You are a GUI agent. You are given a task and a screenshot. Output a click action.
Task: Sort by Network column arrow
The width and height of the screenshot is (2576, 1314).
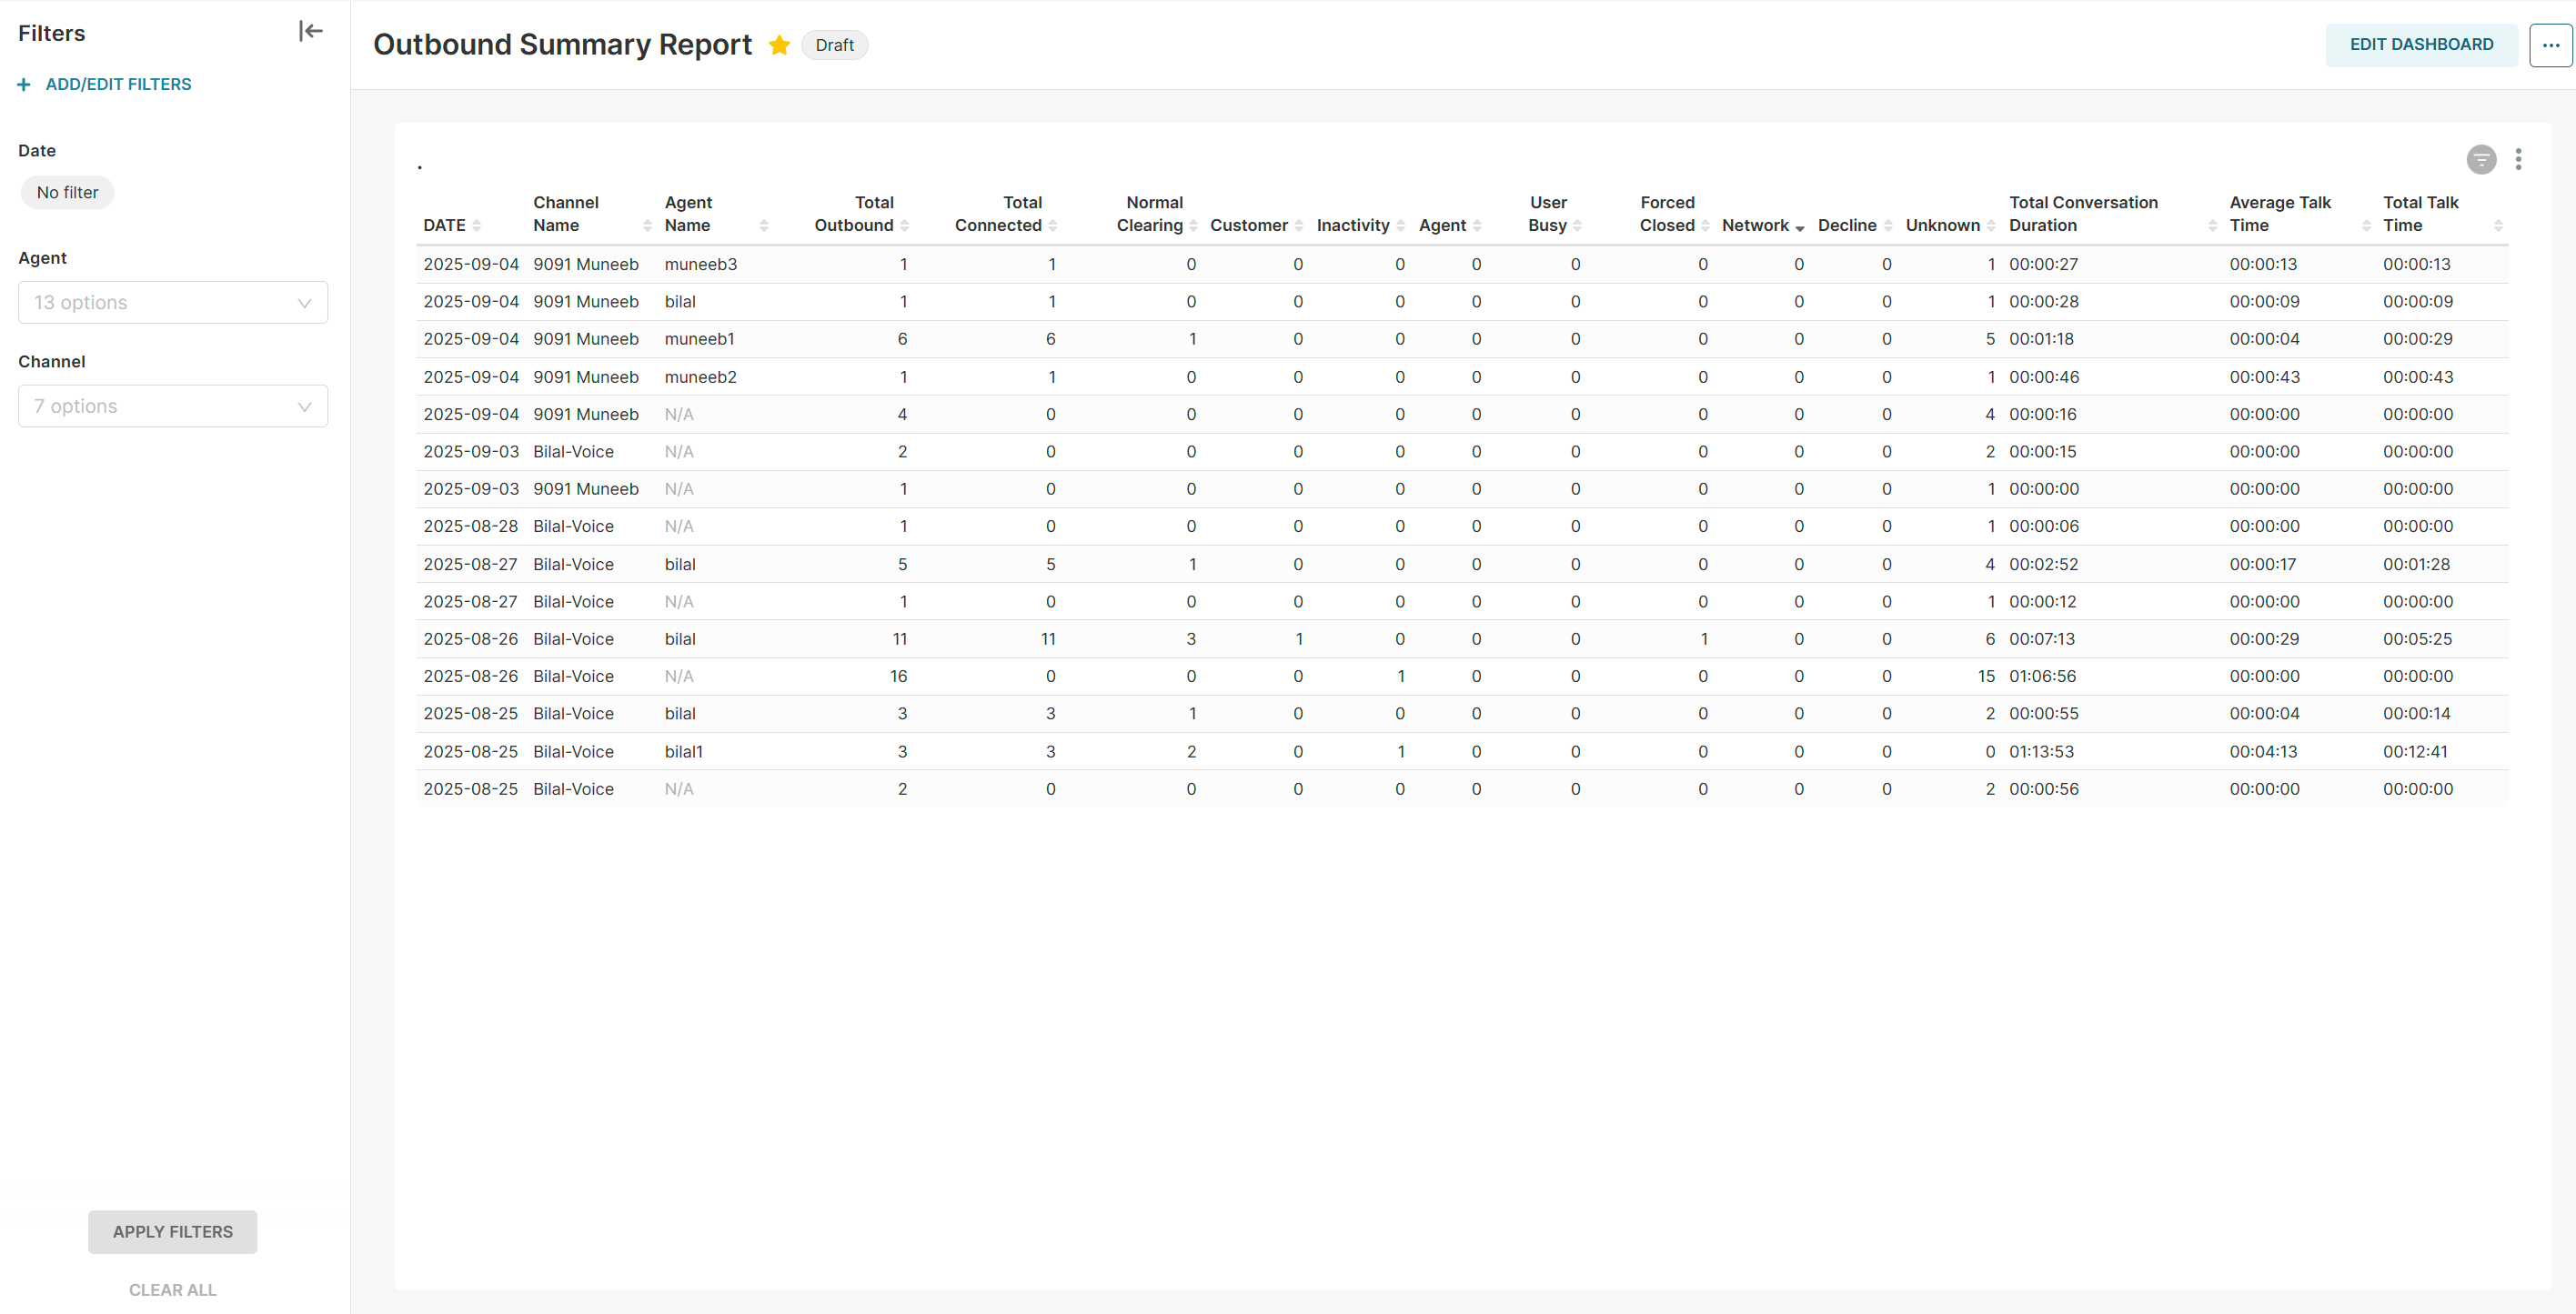pos(1799,227)
